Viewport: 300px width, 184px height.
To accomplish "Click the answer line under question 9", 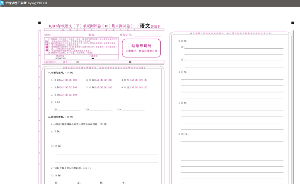I will tap(106, 140).
